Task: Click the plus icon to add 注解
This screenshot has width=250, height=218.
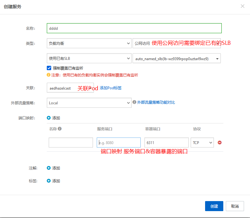Action: coord(49,168)
